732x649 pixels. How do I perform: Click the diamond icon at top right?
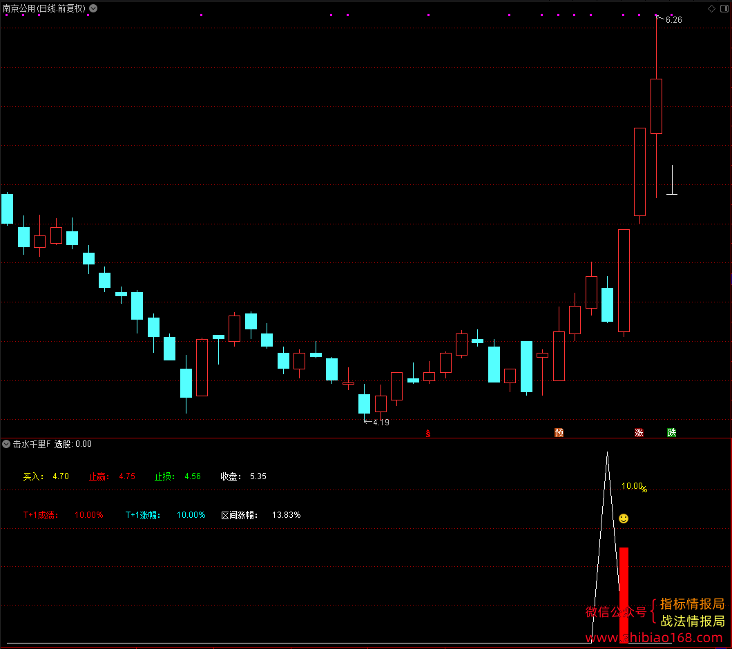711,8
